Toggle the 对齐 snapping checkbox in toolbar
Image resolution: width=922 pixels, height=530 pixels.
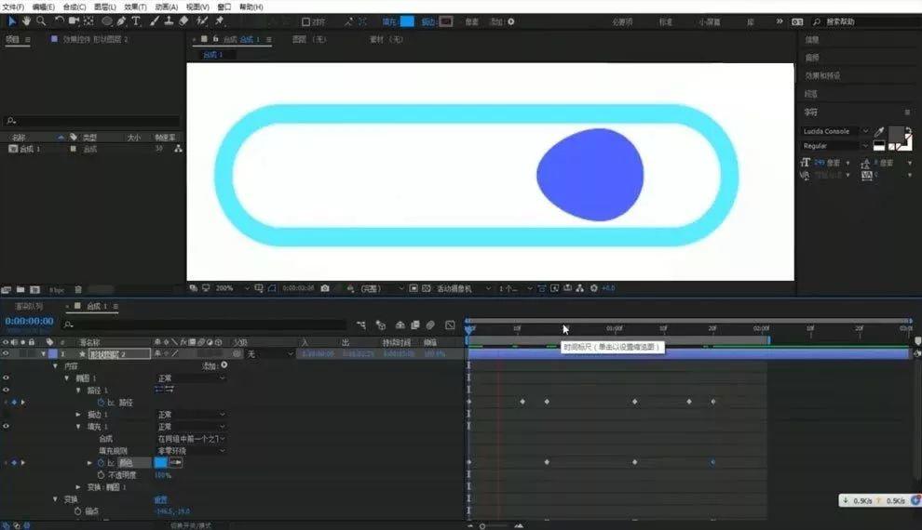[x=305, y=21]
